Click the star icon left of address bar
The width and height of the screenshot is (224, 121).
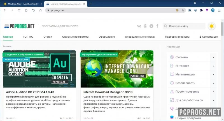(x=40, y=10)
